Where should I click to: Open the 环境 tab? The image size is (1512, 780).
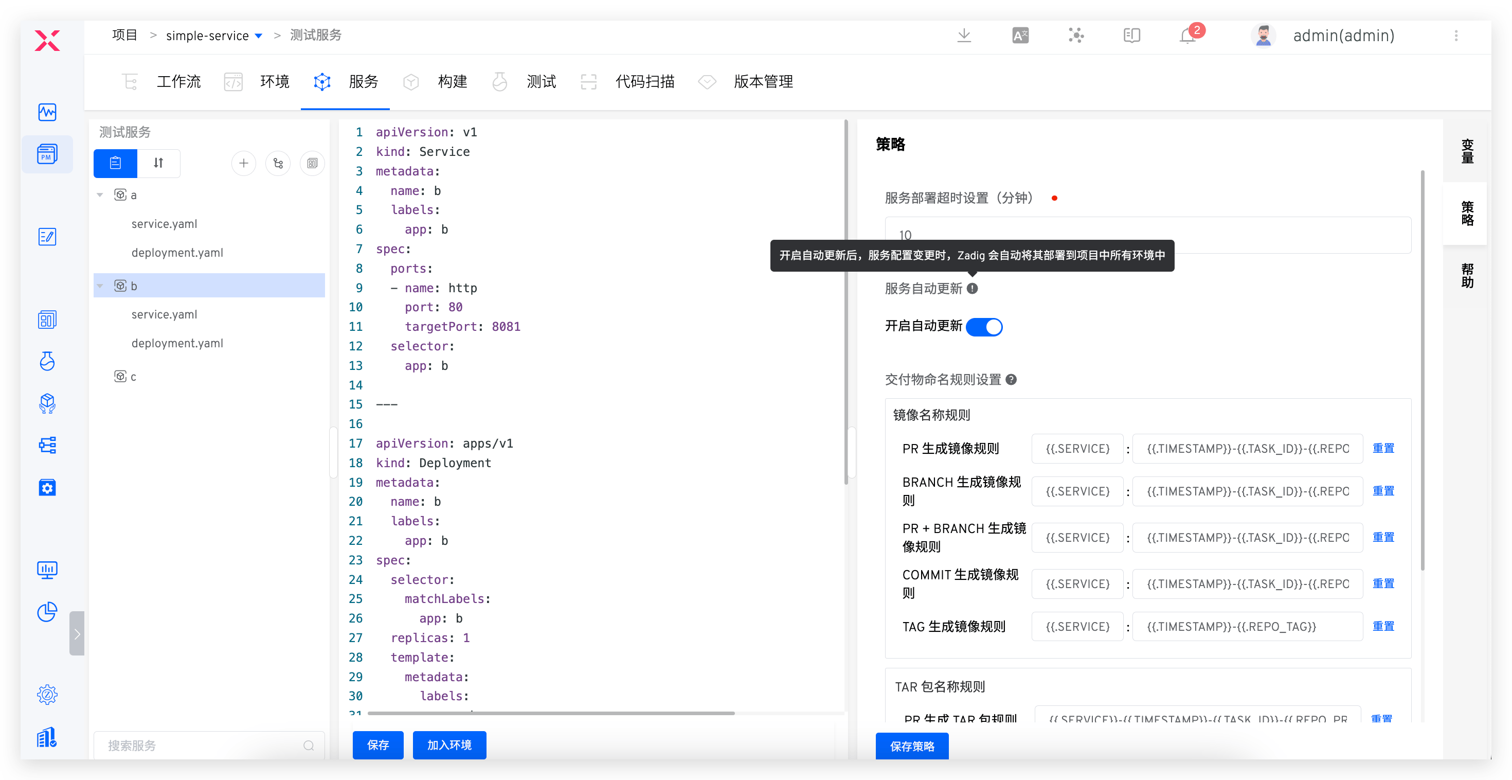point(257,82)
